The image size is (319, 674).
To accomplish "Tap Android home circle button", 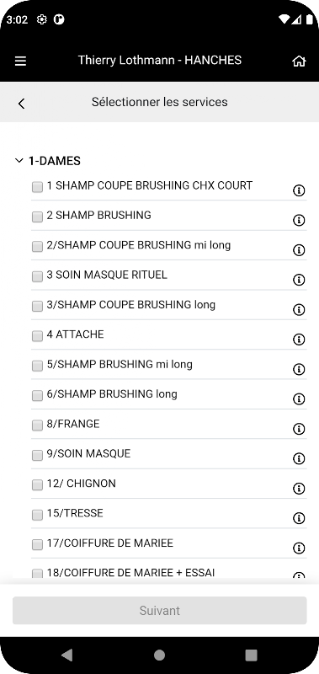I will (159, 655).
